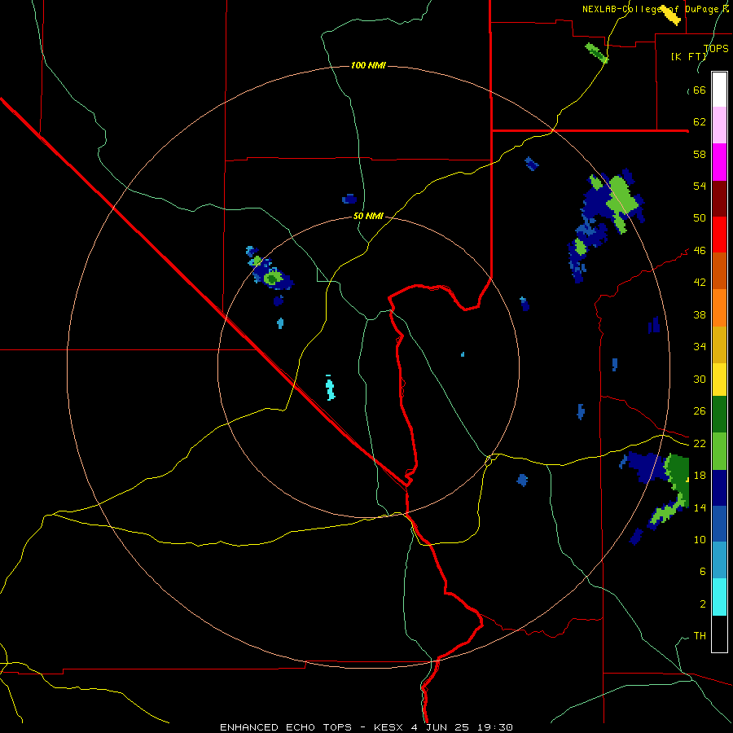The width and height of the screenshot is (733, 733).
Task: Click the "2" scale label
Action: [x=703, y=604]
